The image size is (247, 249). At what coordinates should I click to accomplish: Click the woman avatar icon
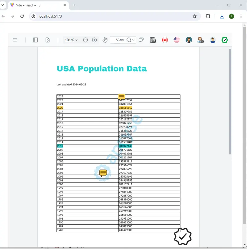point(189,40)
